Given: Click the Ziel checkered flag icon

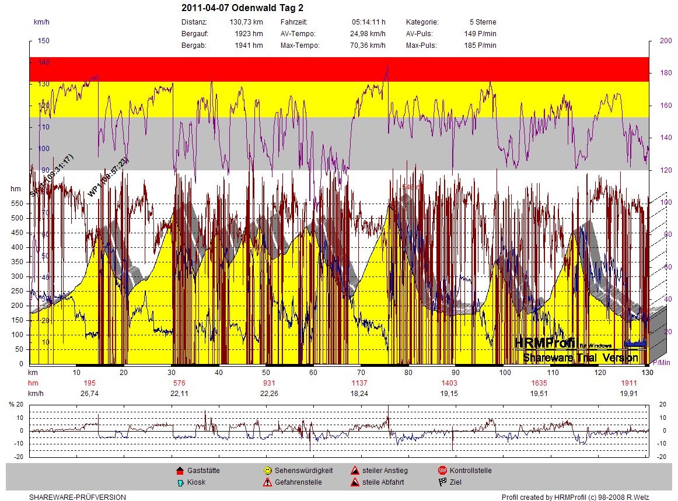Looking at the screenshot, I should (x=442, y=482).
